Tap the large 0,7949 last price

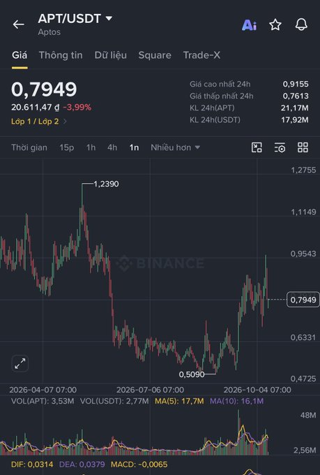click(44, 89)
